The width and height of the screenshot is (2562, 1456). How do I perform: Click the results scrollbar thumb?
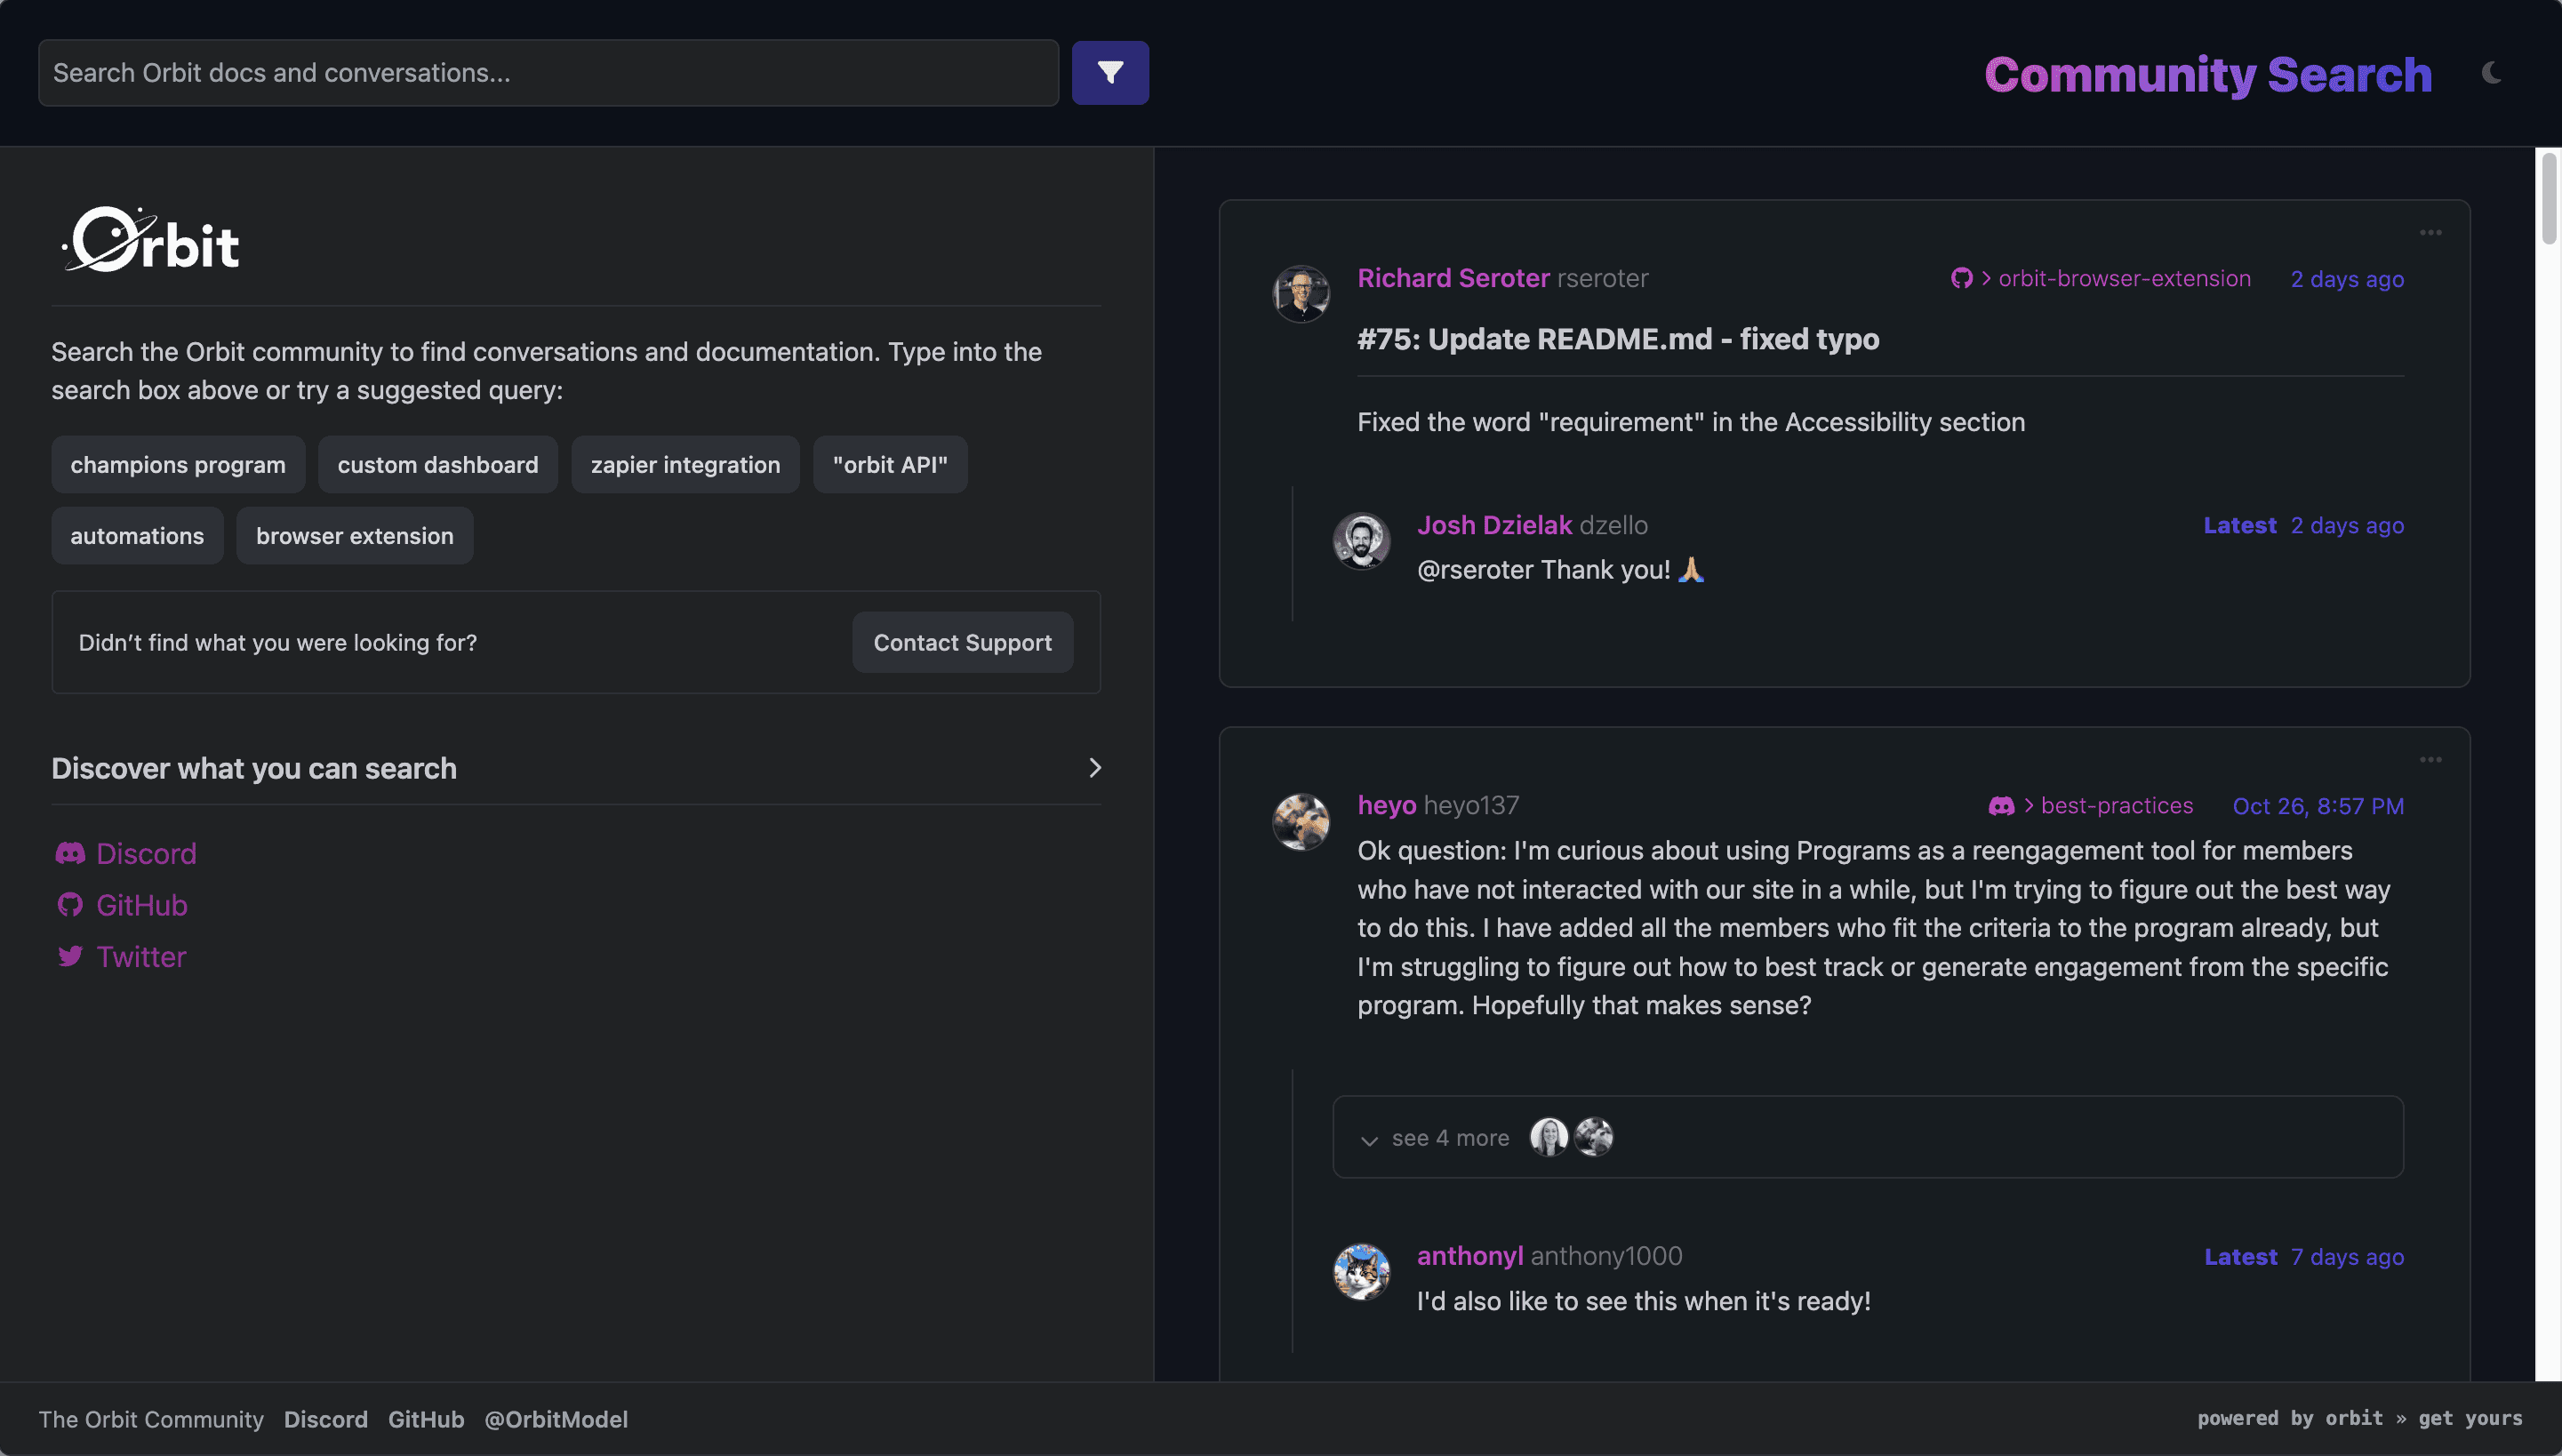point(2549,197)
